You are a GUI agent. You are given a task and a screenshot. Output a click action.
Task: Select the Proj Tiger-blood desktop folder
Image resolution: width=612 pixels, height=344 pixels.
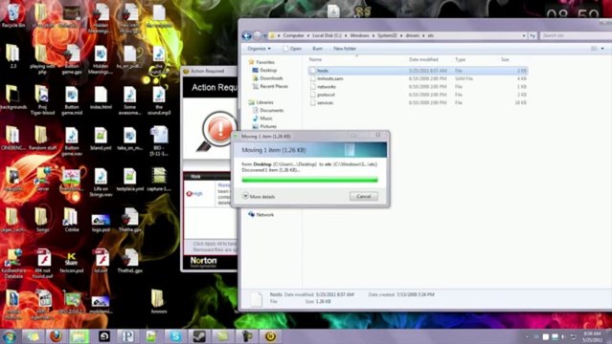point(42,101)
